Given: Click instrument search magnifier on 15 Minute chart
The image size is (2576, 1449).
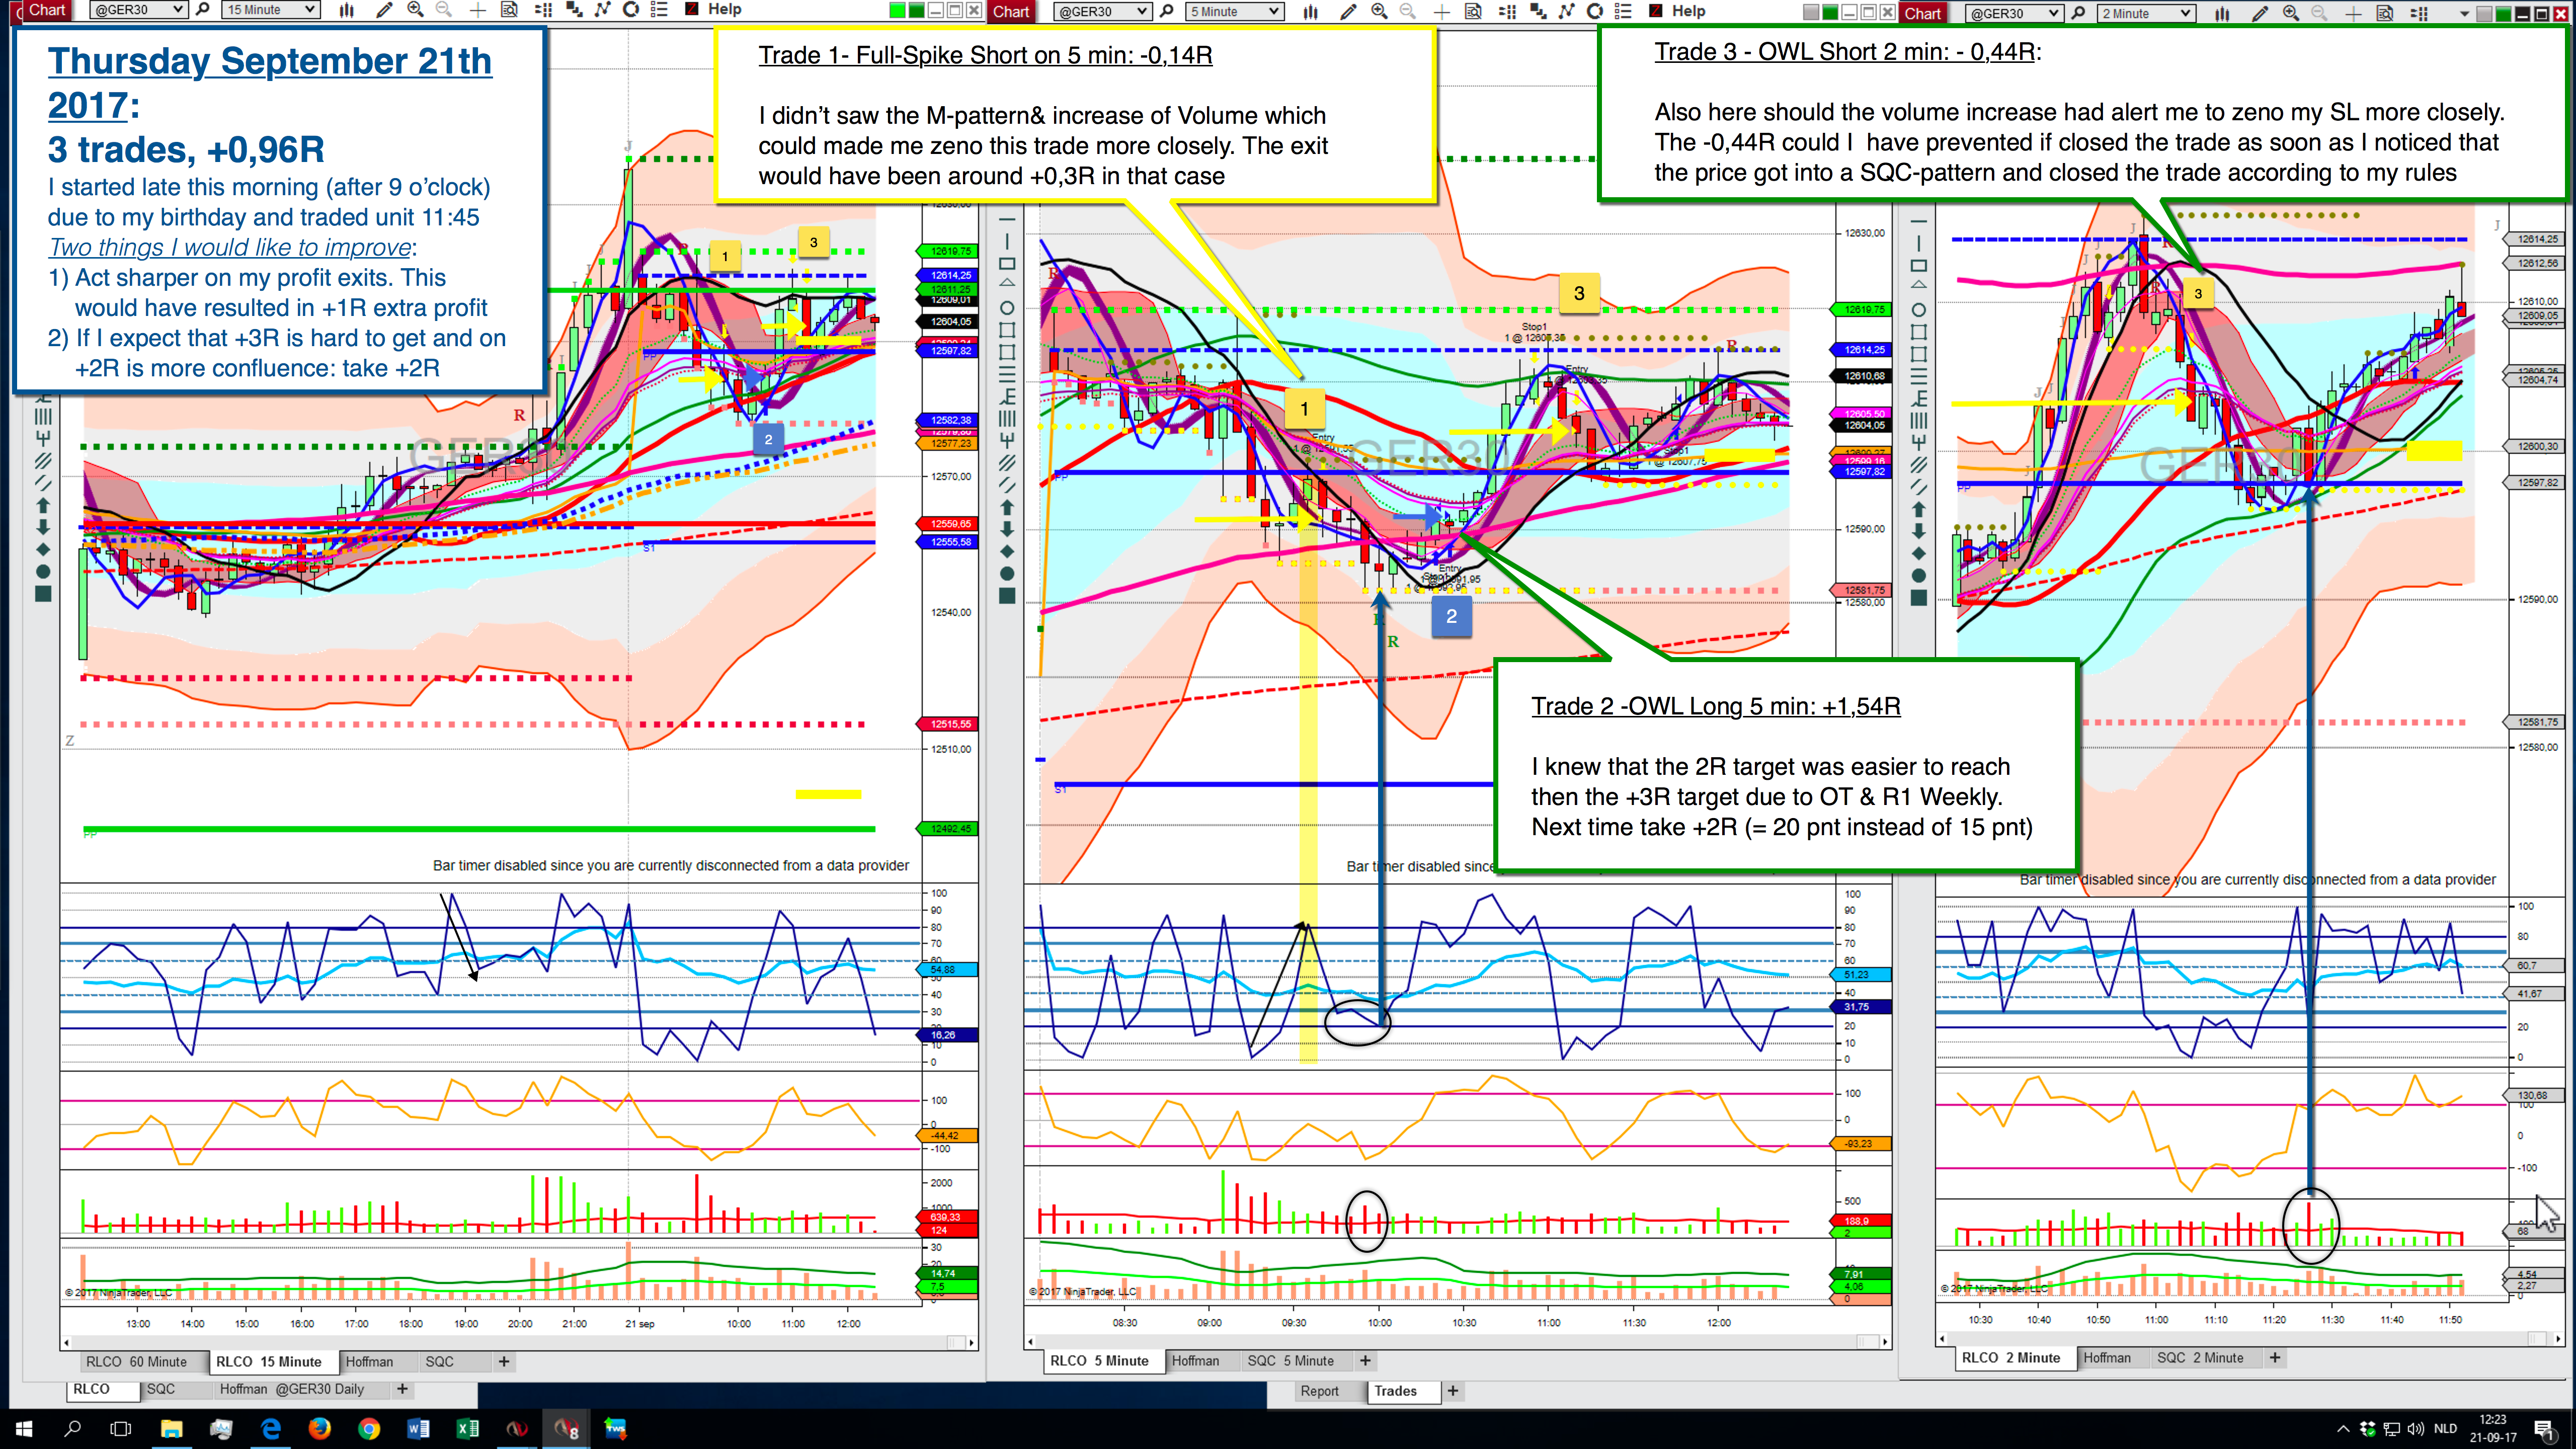Looking at the screenshot, I should click(x=203, y=10).
